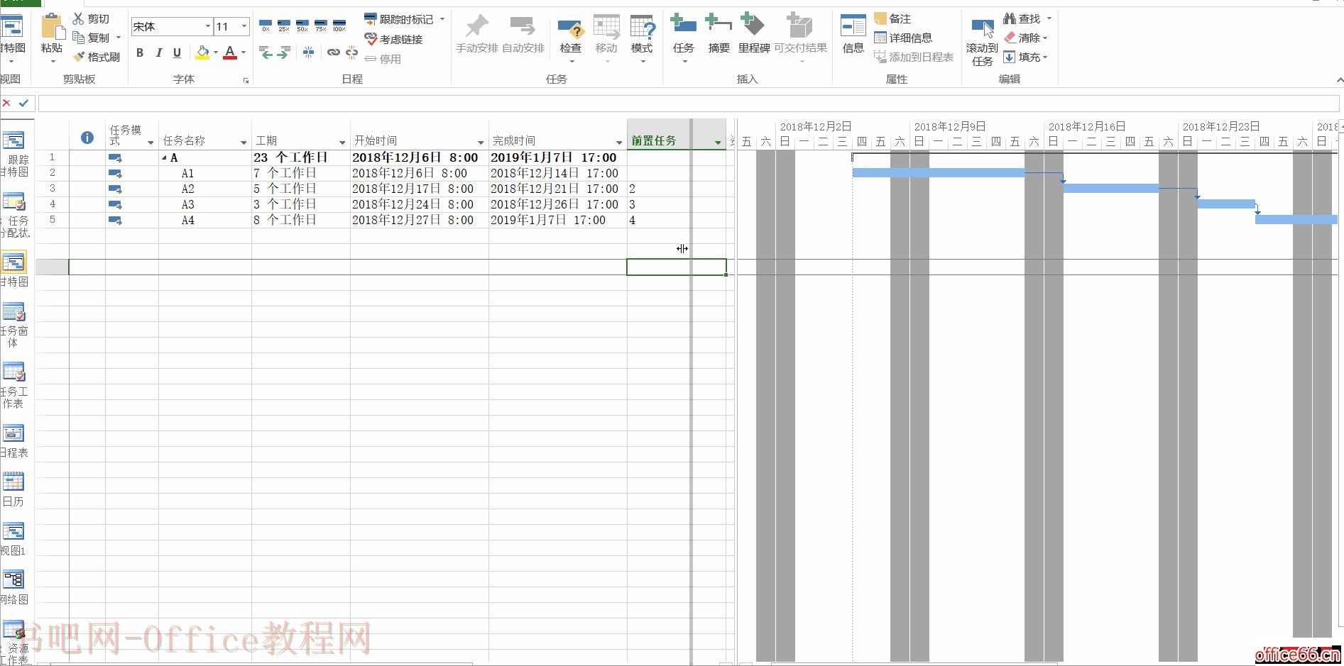Open Network Diagram (网络图) view in sidebar
1344x666 pixels.
(x=14, y=588)
